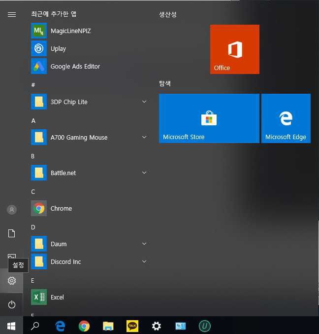319x334 pixels.
Task: Click the Windows Start button
Action: [x=11, y=326]
